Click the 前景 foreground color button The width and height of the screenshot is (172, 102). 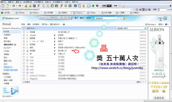104,6
